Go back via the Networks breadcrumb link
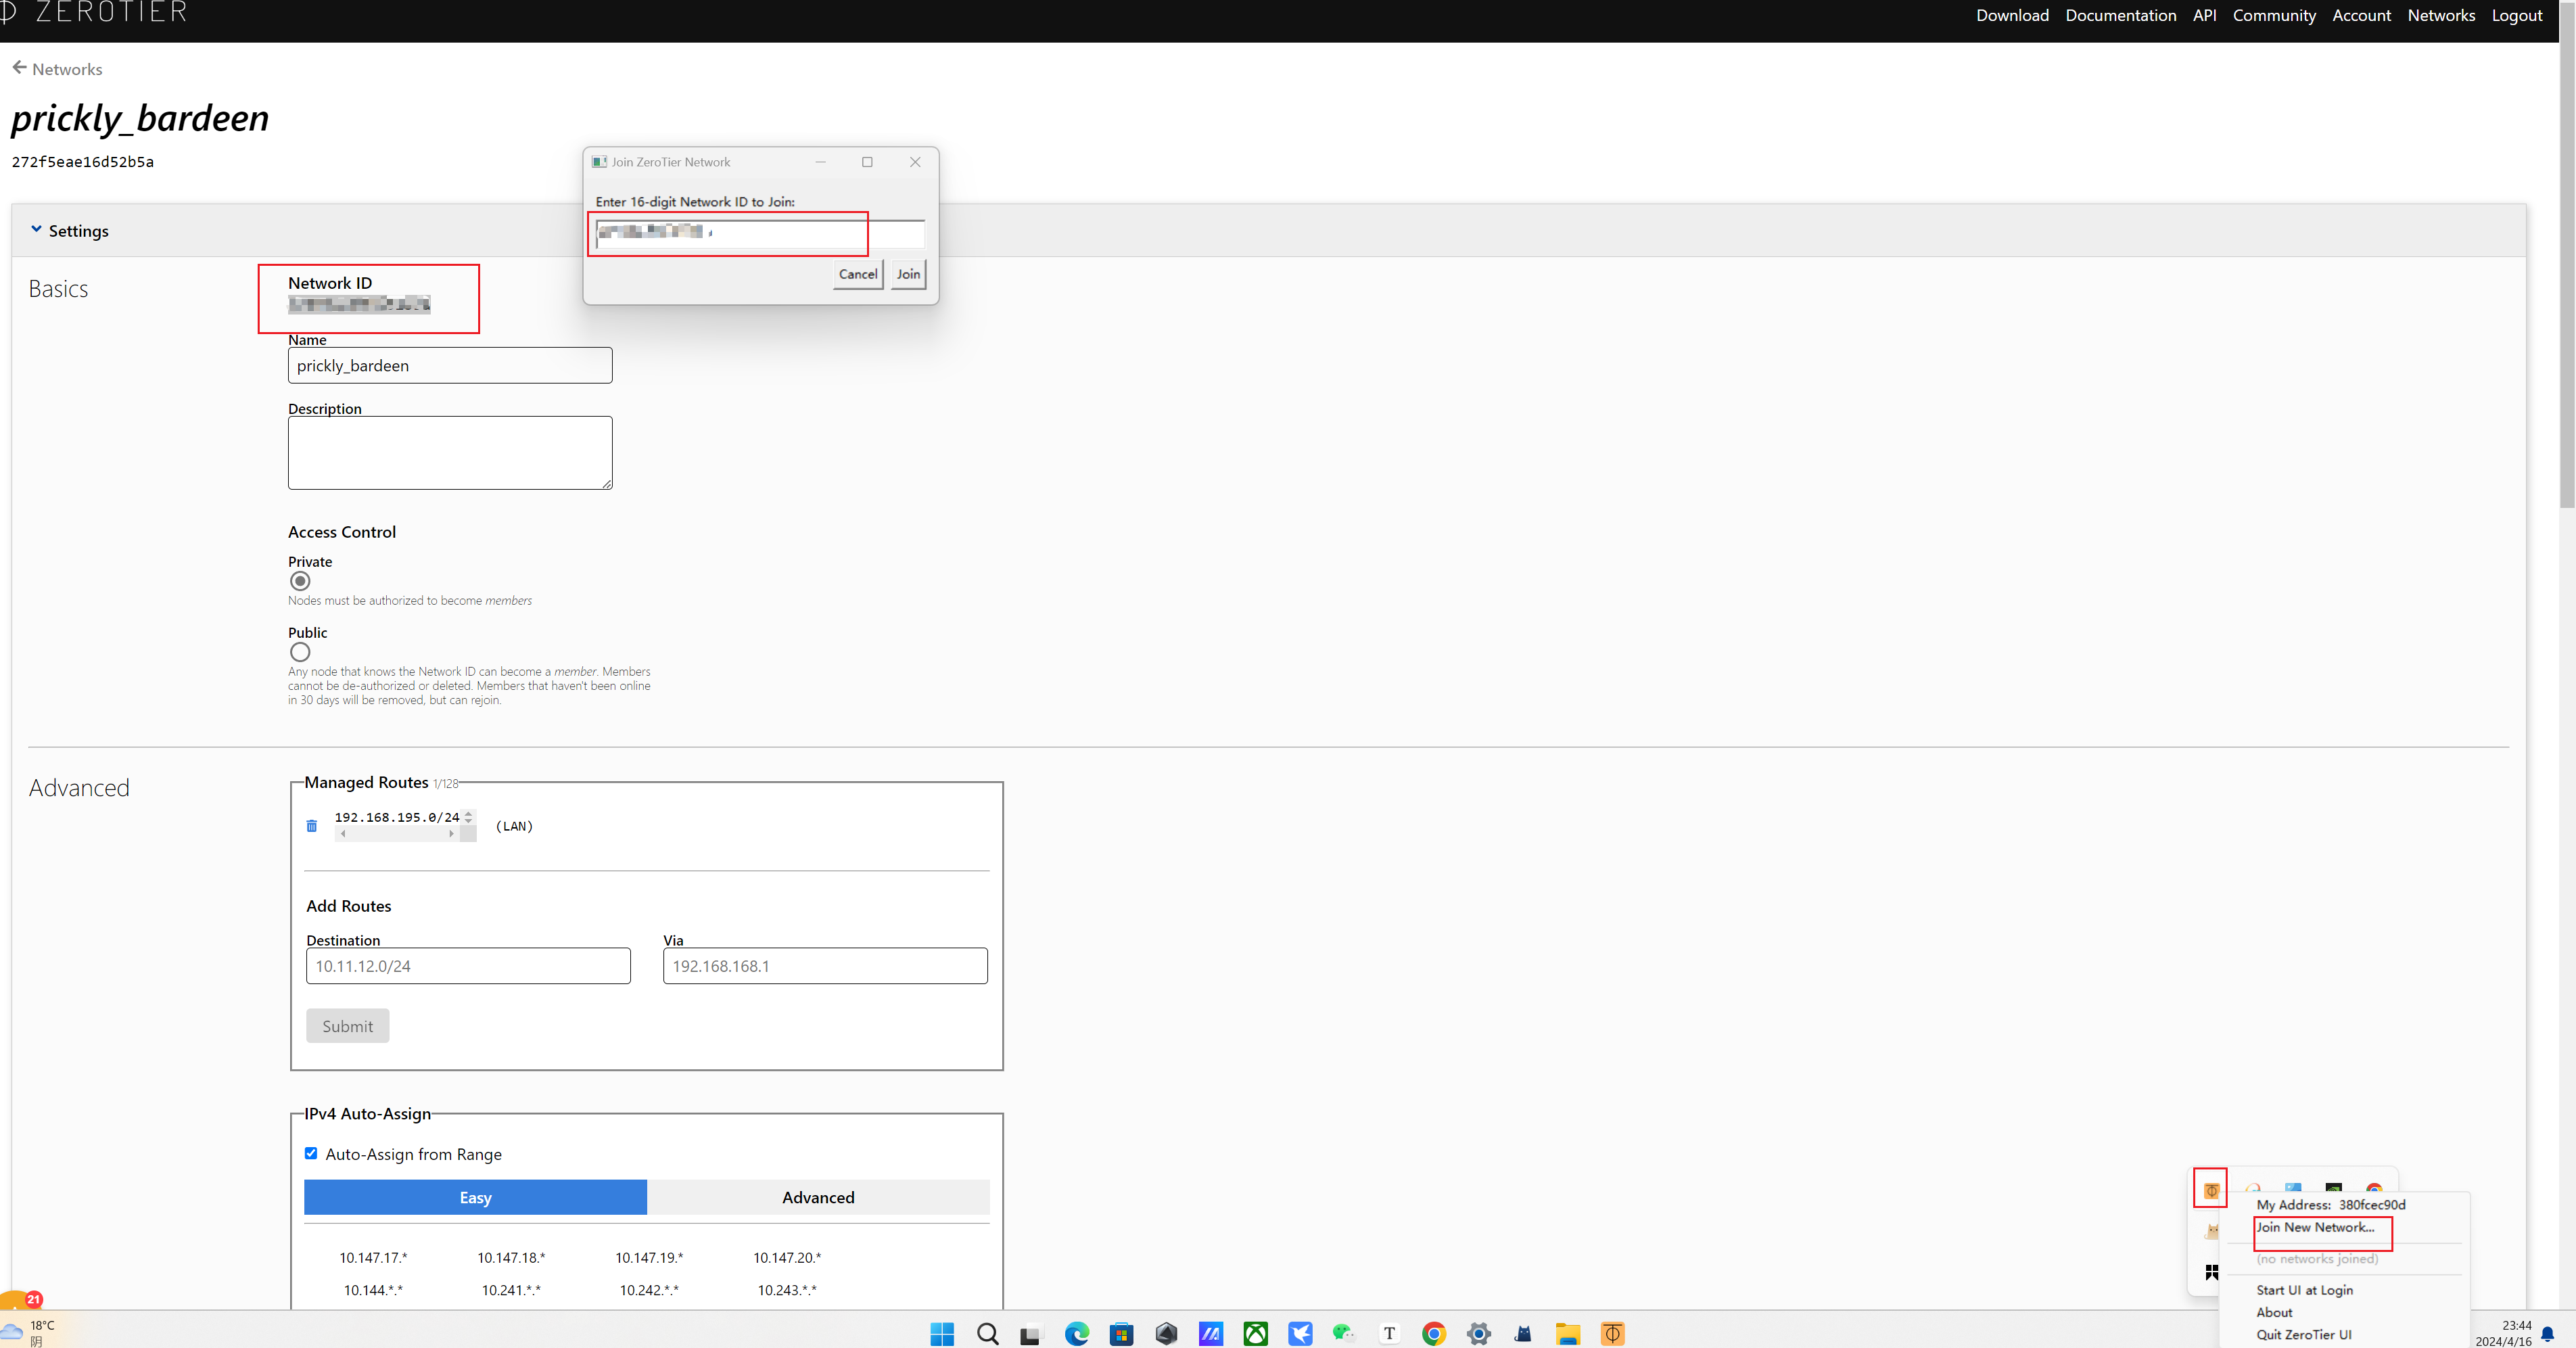The height and width of the screenshot is (1348, 2576). coord(67,69)
